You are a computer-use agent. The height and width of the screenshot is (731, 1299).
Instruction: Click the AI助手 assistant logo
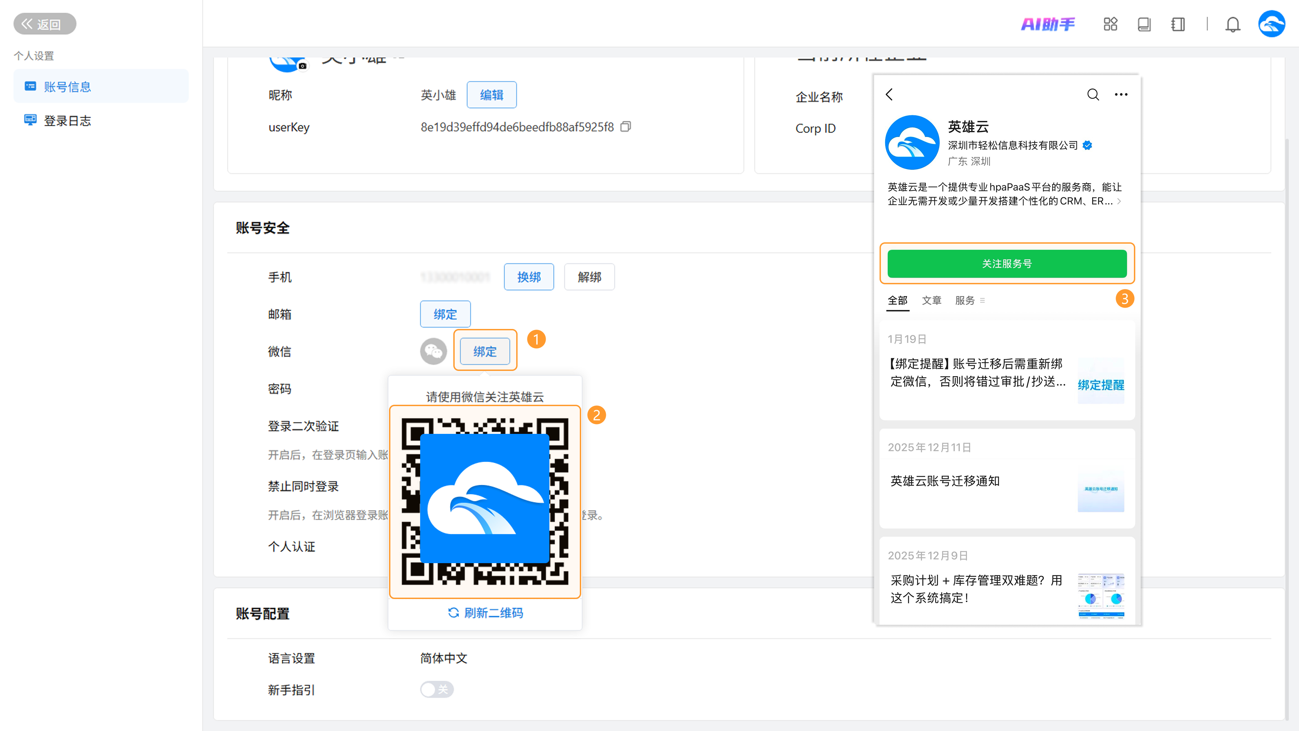[x=1048, y=24]
